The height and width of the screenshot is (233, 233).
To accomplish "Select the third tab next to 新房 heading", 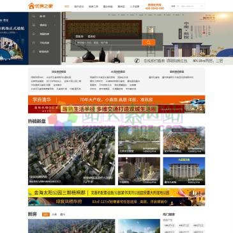I will (63, 214).
